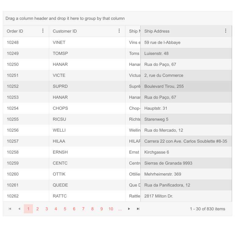
Task: Click address cell Kirchgasse 6
Action: [x=157, y=152]
